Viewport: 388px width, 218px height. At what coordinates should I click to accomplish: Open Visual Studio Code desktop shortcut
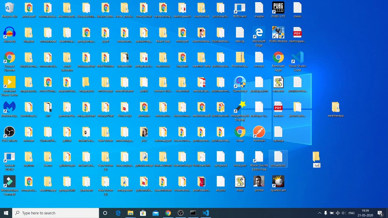(297, 58)
